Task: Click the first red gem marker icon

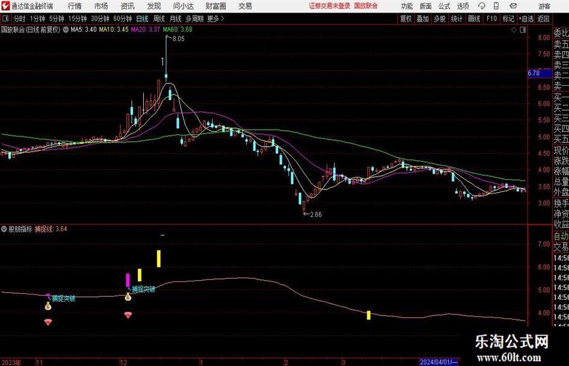Action: (48, 322)
